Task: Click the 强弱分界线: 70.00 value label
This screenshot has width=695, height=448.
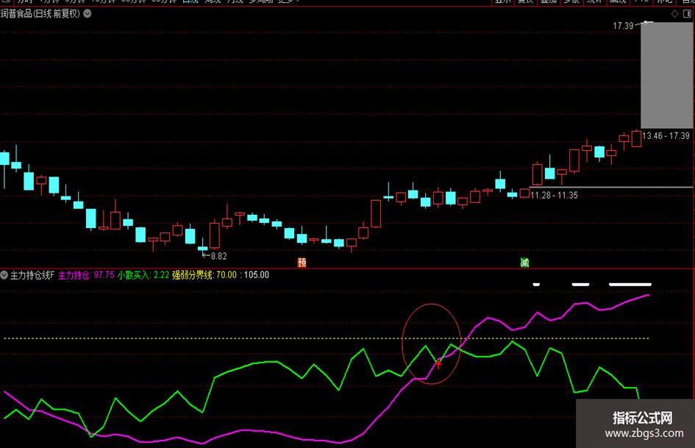Action: (204, 275)
